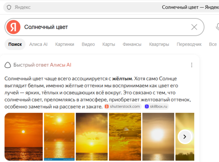The image size is (219, 162).
Task: Click the shield protection icon in address bar
Action: click(9, 7)
